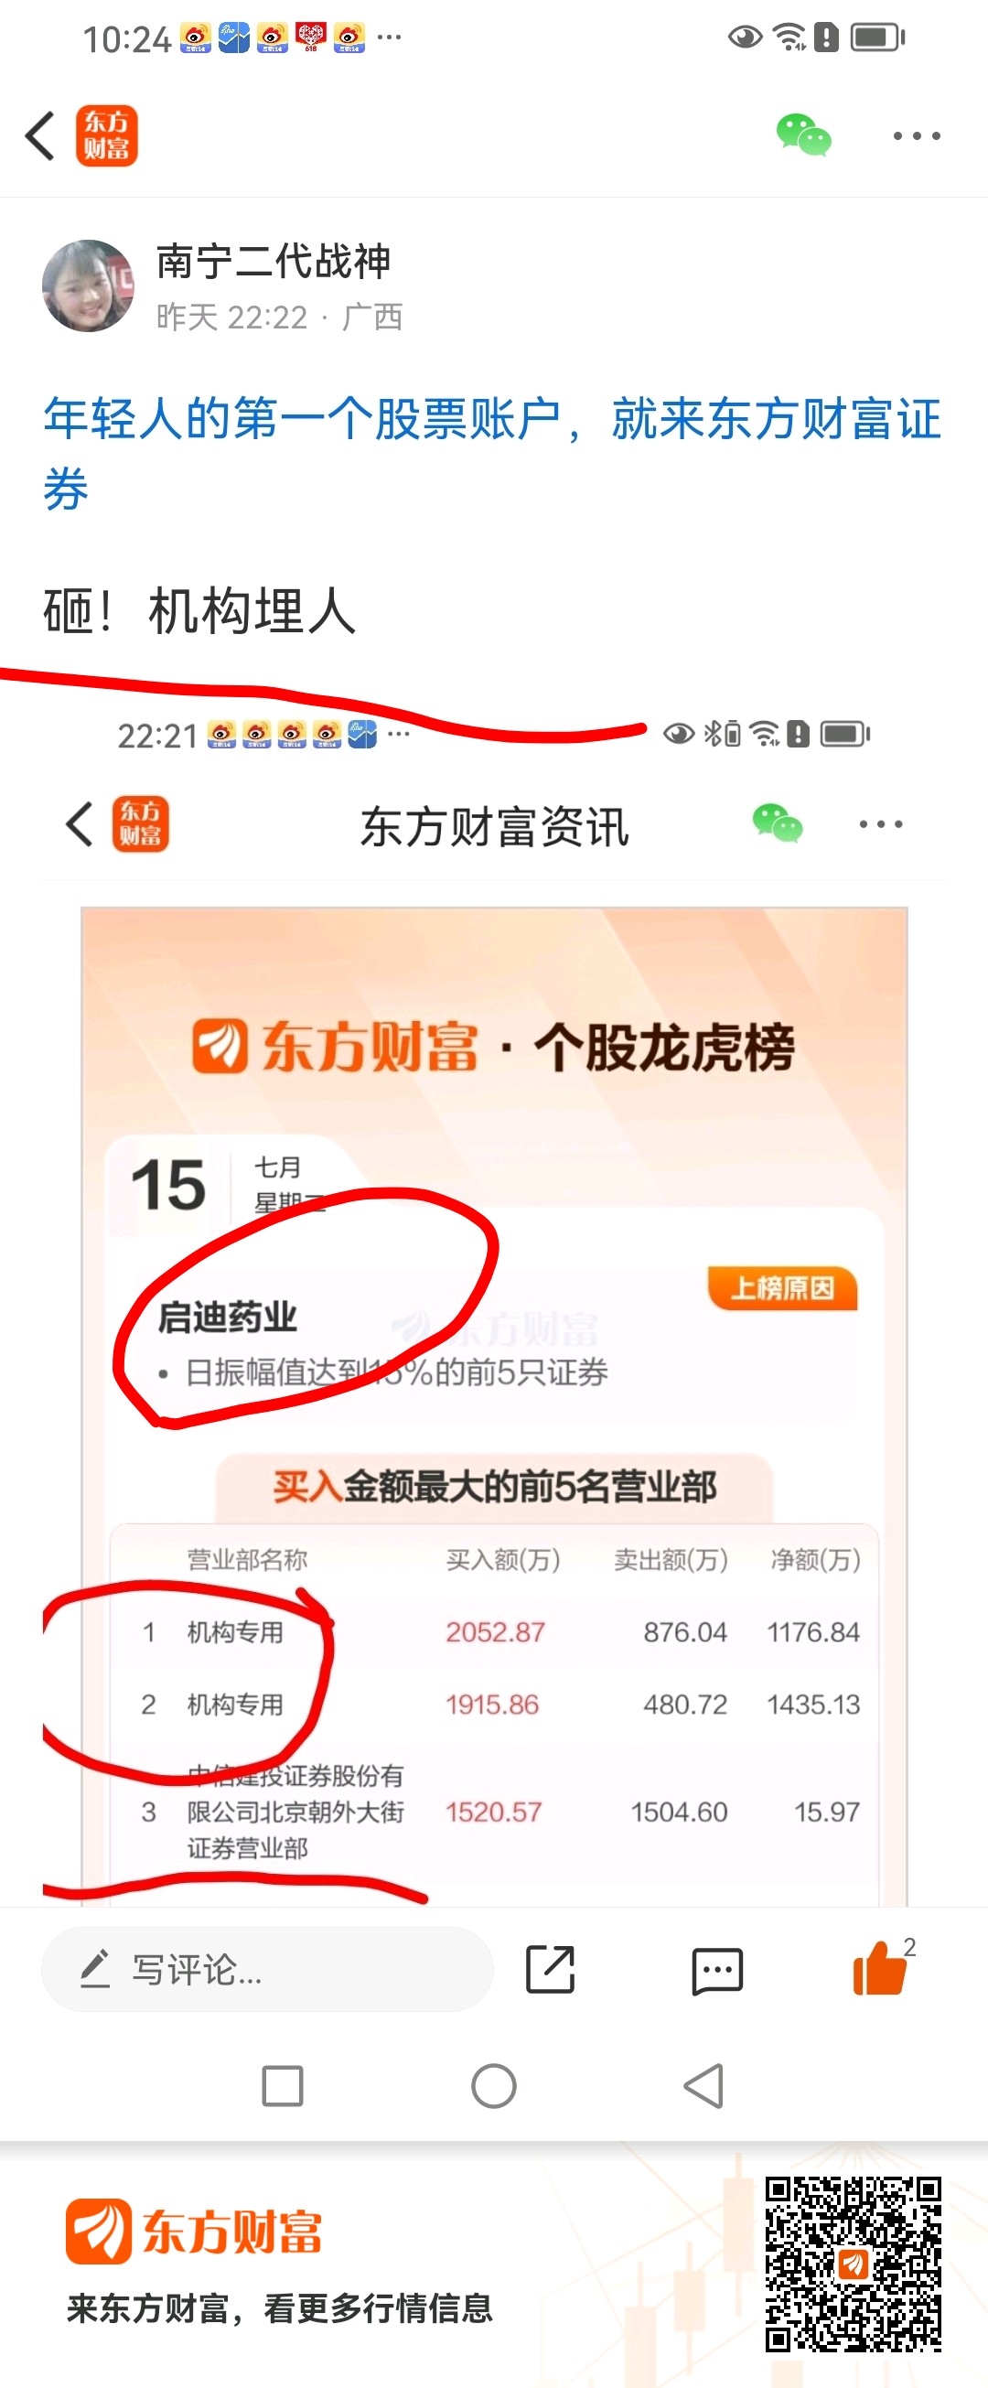Tap the 写评论 comment input field

[x=267, y=1970]
